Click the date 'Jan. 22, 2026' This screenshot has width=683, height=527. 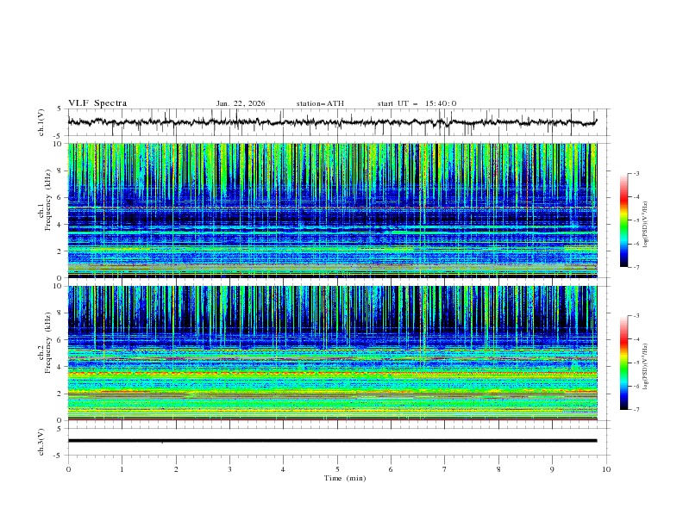coord(241,103)
